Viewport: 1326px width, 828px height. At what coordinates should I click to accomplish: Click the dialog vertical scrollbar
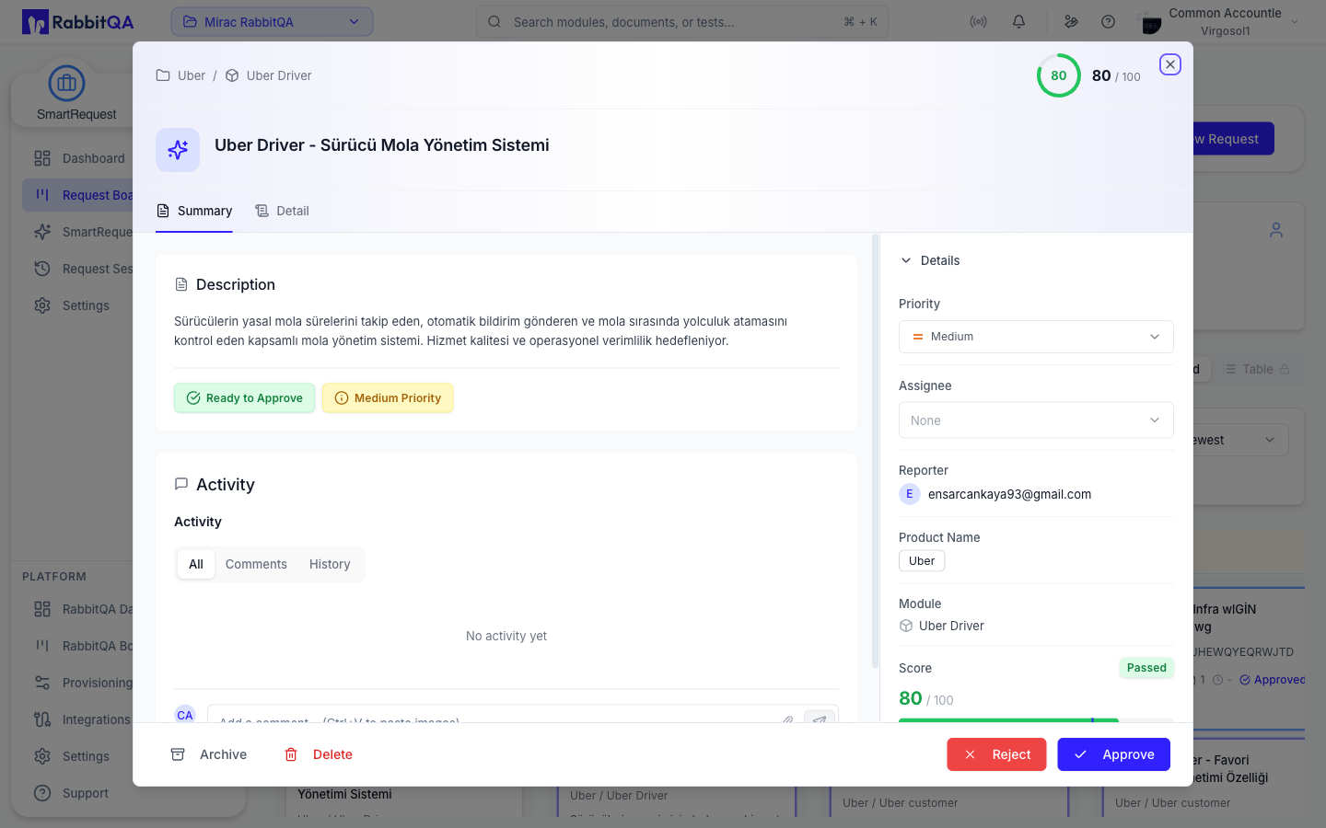click(875, 451)
